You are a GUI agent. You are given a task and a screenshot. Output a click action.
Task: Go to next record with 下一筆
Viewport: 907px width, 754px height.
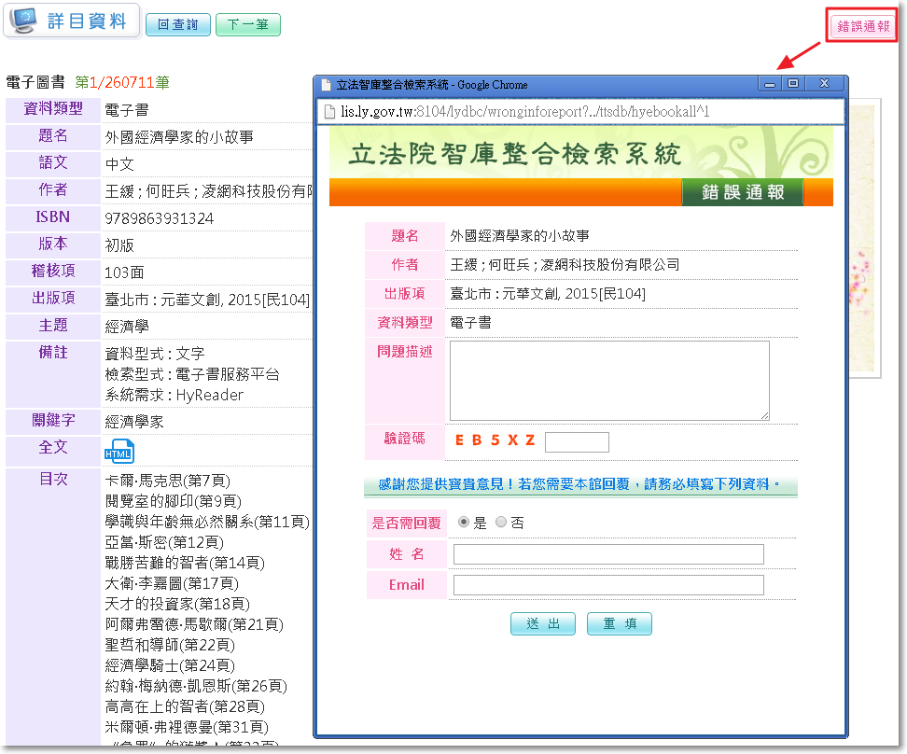(x=247, y=25)
